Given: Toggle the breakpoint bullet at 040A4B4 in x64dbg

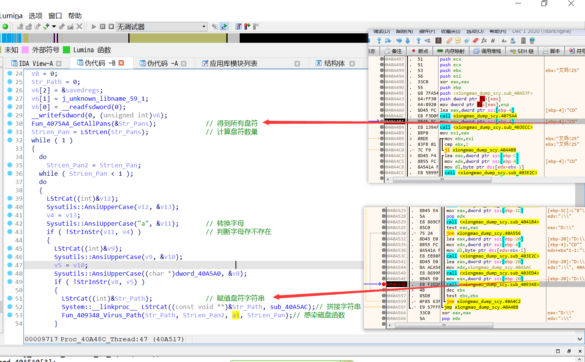Looking at the screenshot, I should (x=382, y=127).
